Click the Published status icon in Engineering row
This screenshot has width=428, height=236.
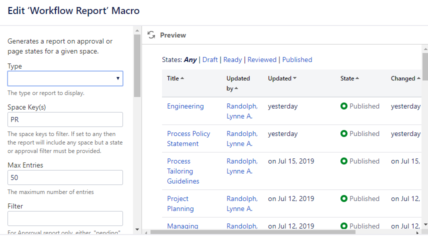point(344,106)
